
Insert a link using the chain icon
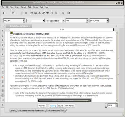pos(43,13)
